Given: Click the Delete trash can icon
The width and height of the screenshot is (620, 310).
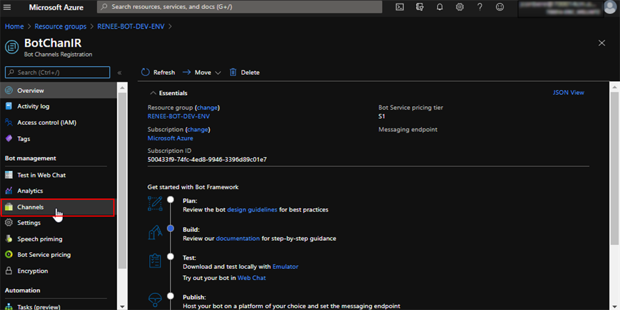Looking at the screenshot, I should click(234, 73).
